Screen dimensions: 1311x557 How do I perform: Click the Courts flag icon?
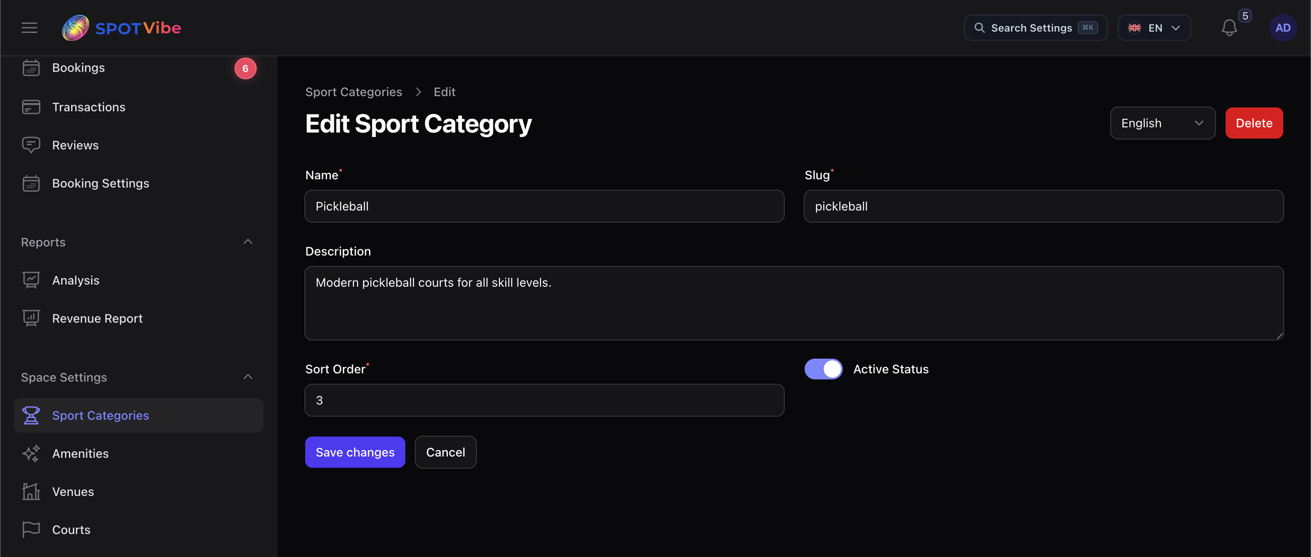[31, 530]
